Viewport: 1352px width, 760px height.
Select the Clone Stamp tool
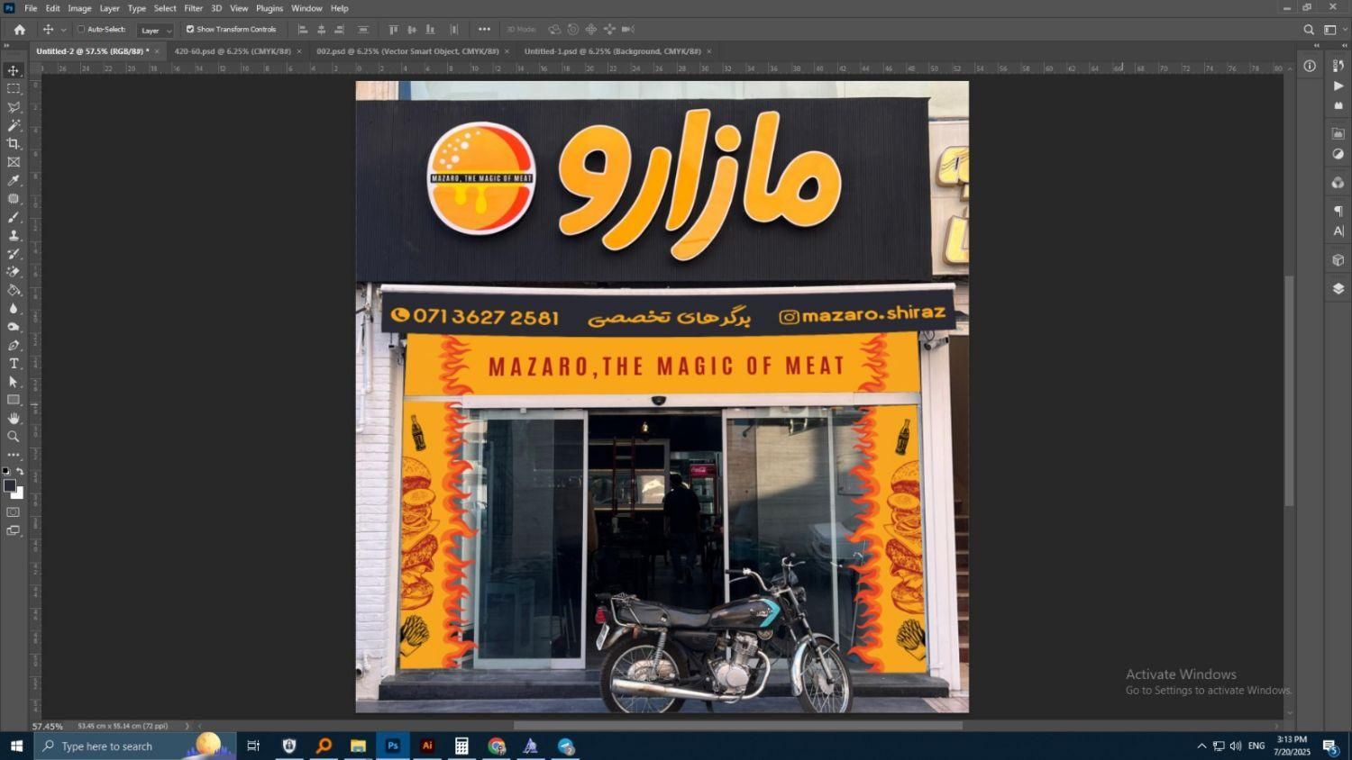[x=14, y=235]
